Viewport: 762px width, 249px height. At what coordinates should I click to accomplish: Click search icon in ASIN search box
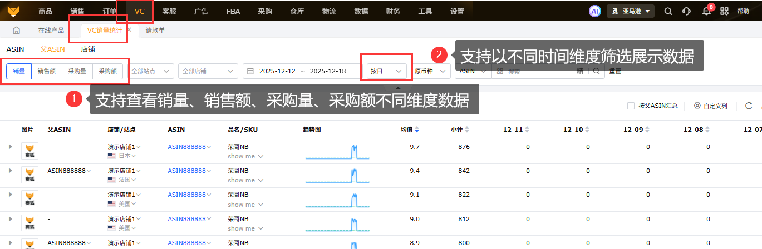coord(596,71)
